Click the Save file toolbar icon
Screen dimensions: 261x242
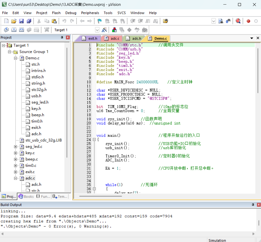[21, 21]
